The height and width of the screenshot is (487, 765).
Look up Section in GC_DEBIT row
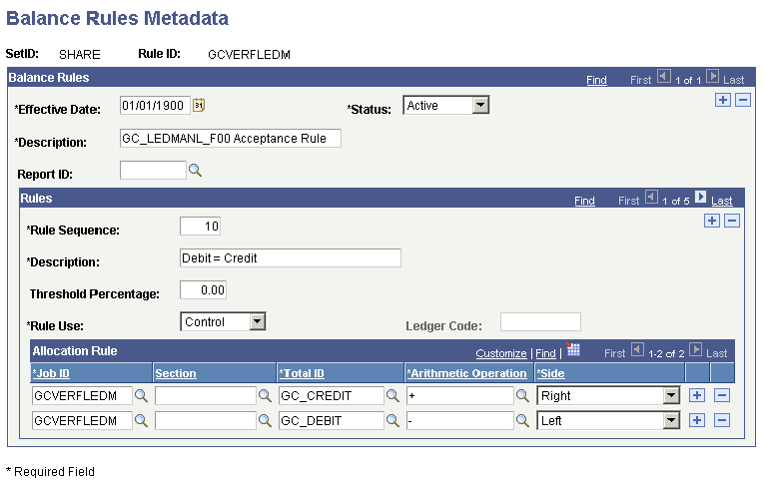point(265,420)
